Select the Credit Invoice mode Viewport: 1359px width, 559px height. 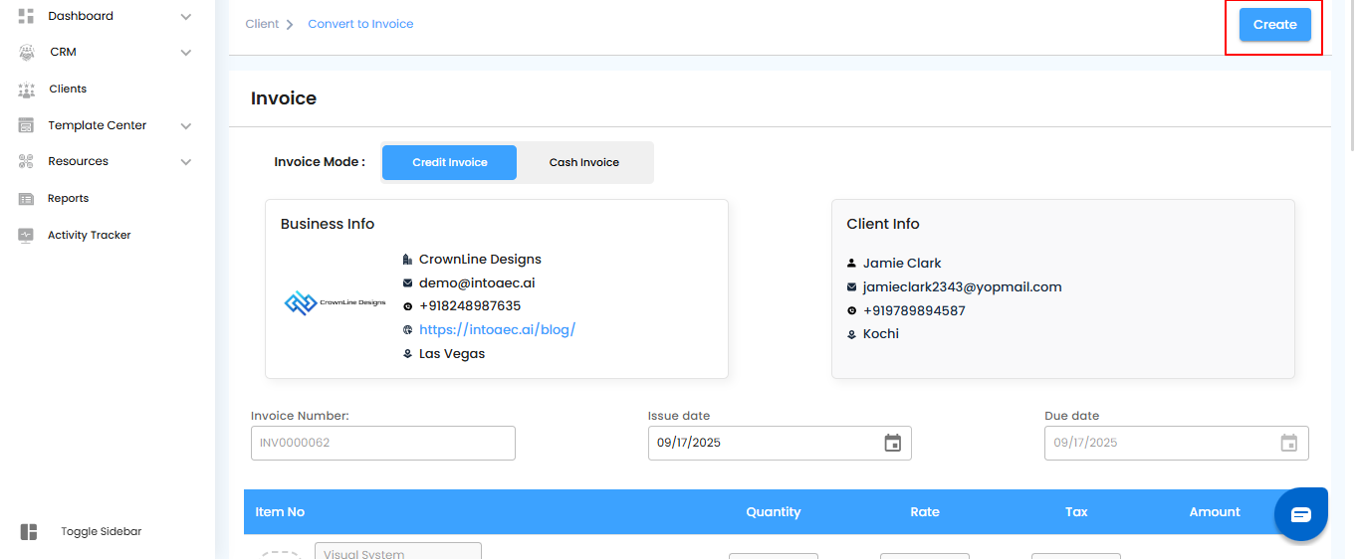coord(450,162)
